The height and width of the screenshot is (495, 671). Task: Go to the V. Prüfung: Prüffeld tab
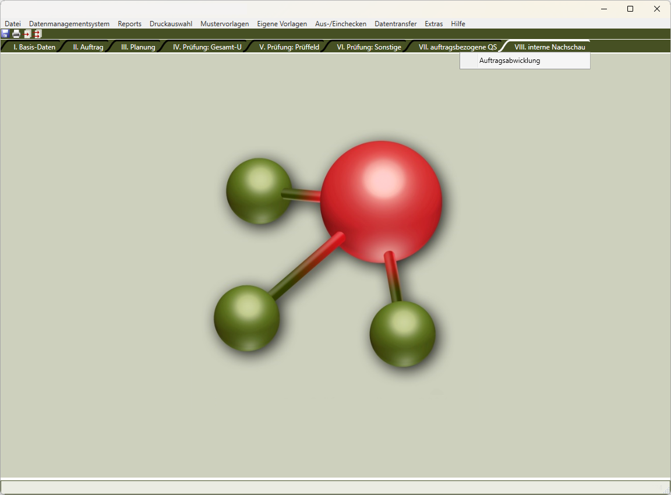click(x=289, y=47)
